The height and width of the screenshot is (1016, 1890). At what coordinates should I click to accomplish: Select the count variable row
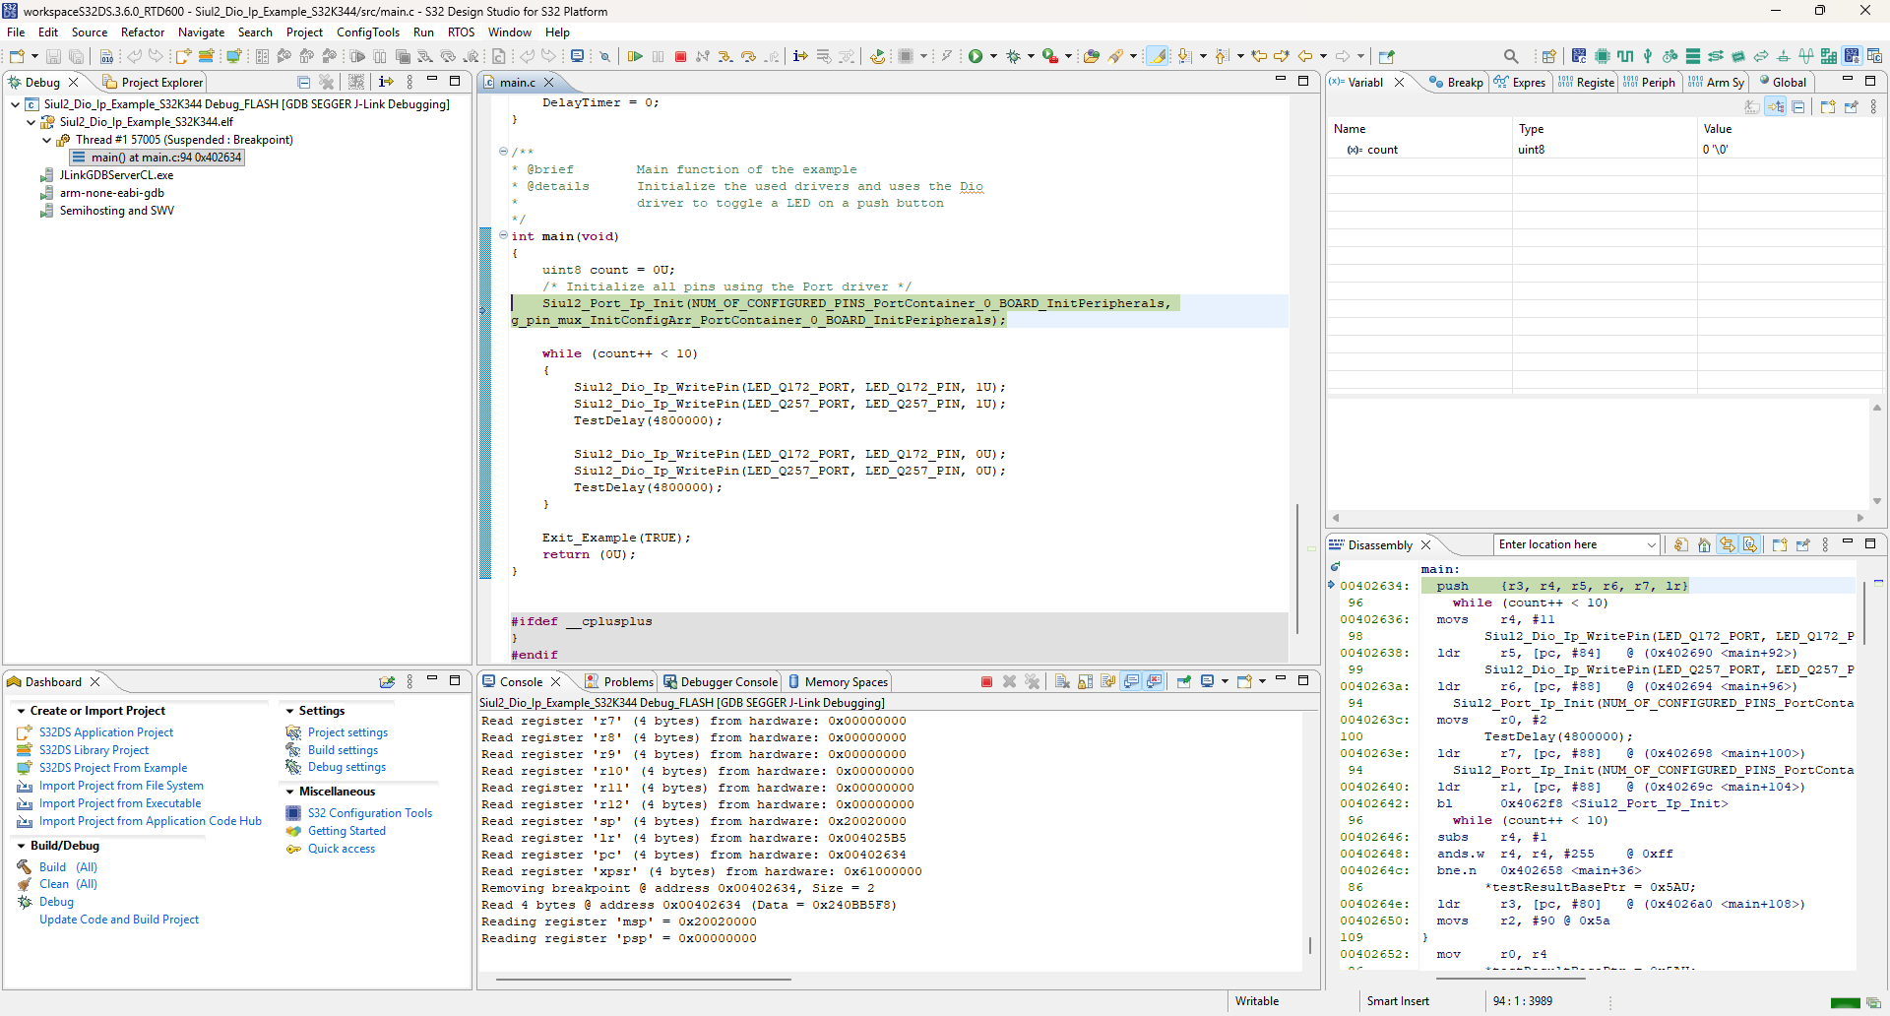coord(1606,150)
